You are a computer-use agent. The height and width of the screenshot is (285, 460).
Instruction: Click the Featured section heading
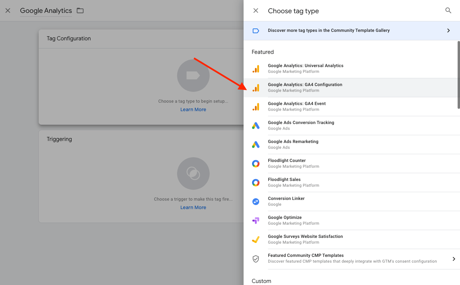(x=263, y=52)
